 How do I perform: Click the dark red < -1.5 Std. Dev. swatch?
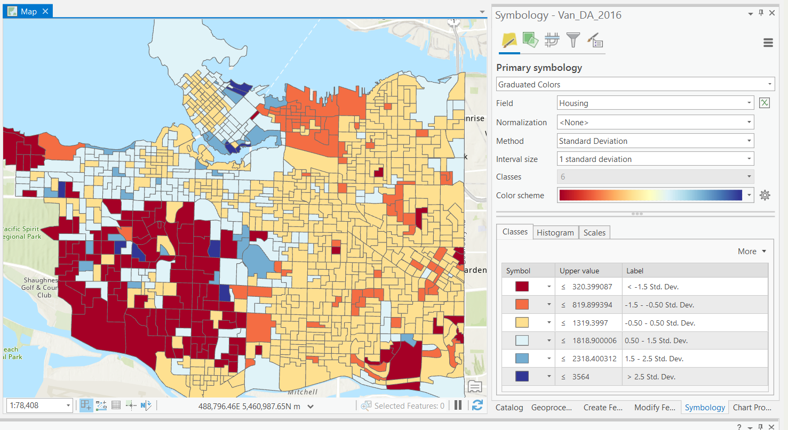coord(521,287)
